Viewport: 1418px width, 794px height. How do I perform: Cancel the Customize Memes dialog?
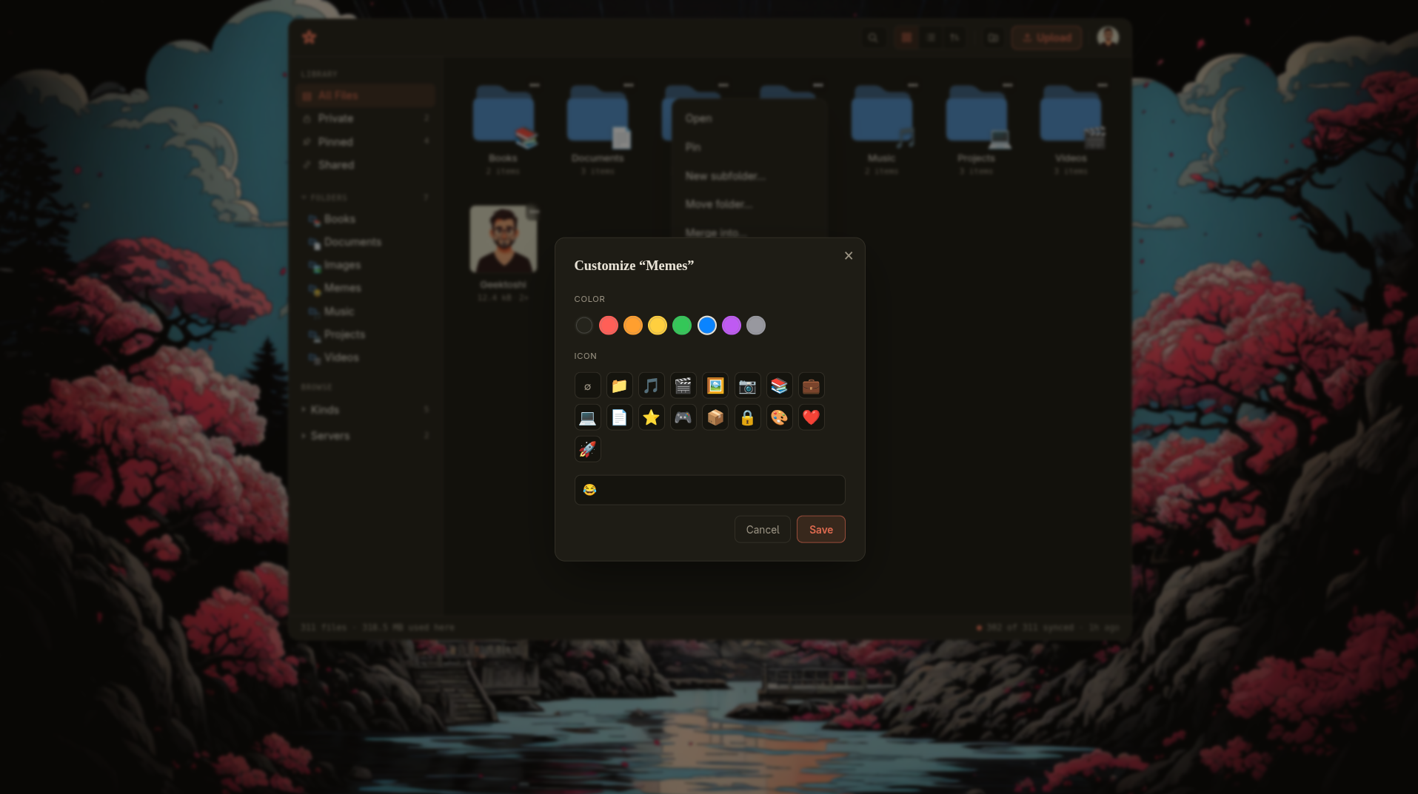pyautogui.click(x=762, y=530)
